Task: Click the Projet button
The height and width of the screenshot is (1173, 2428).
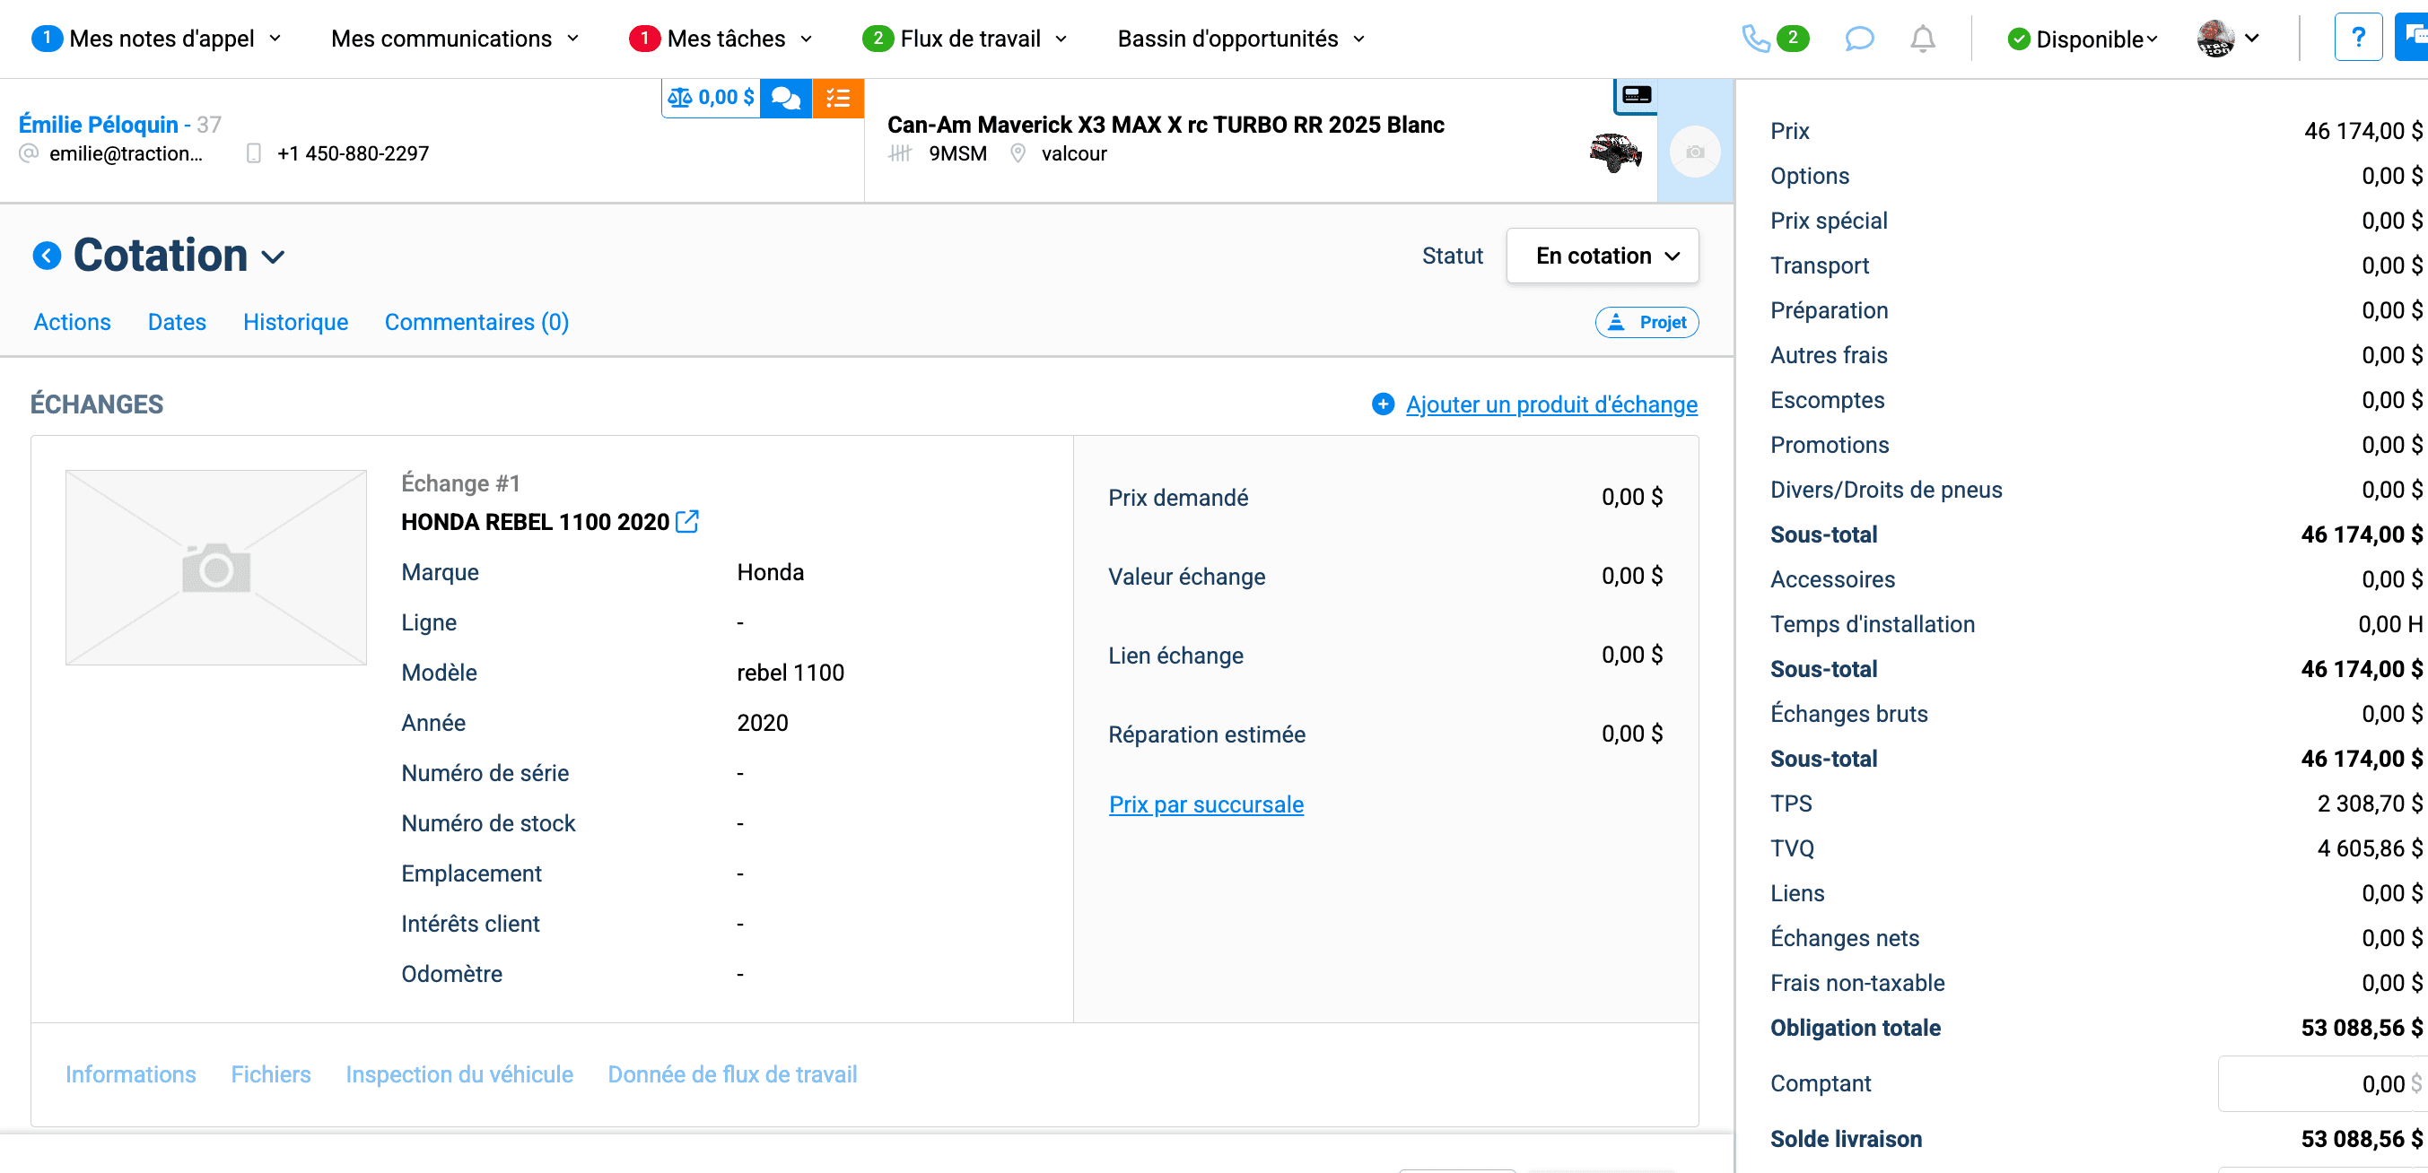Action: click(1646, 322)
